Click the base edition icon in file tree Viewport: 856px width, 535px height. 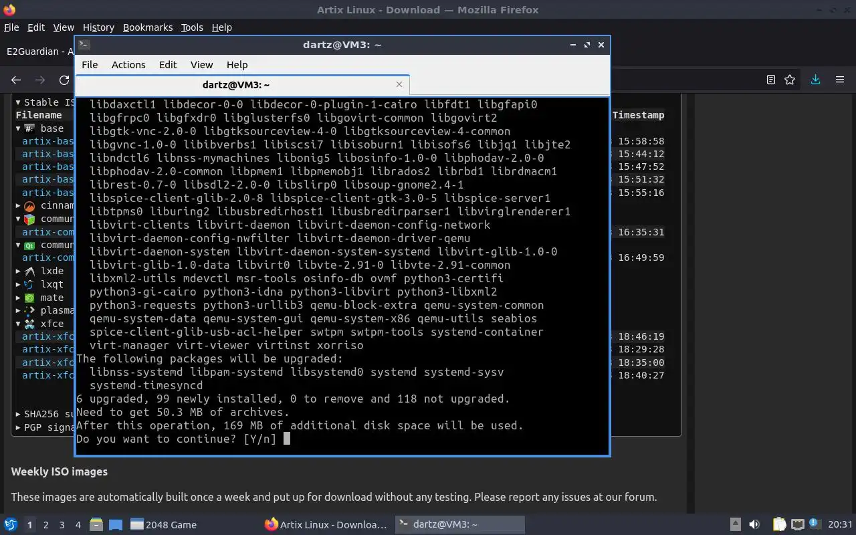click(x=29, y=128)
